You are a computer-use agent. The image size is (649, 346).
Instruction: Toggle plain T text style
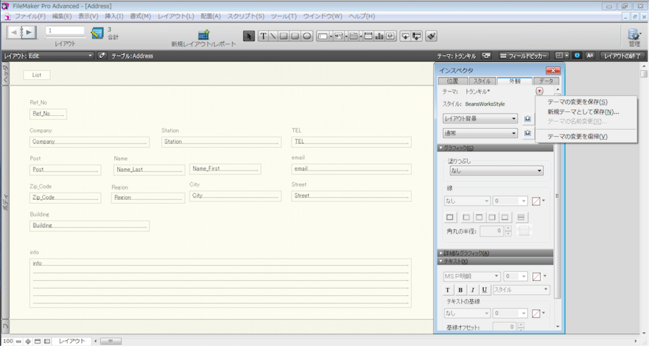(x=448, y=290)
